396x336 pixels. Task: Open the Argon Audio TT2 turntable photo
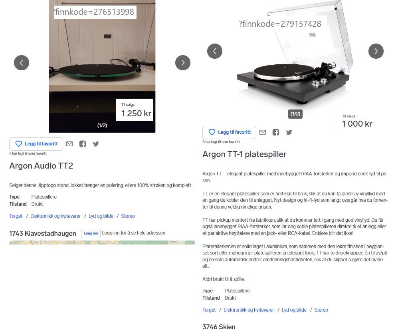[x=102, y=66]
